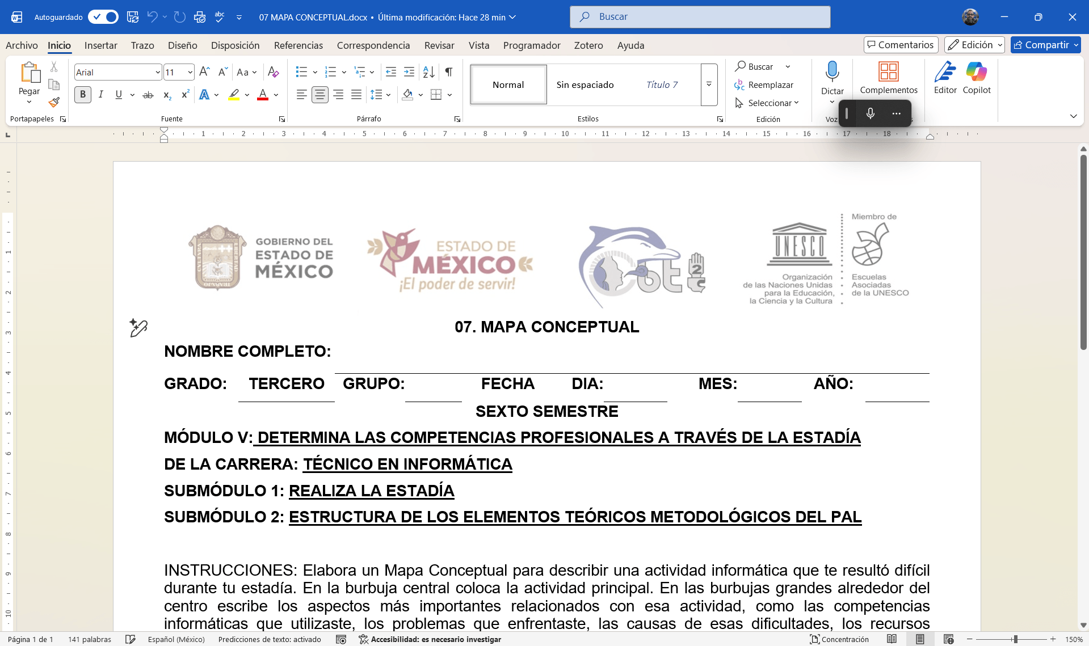Launch Copilot from the ribbon
Image resolution: width=1089 pixels, height=646 pixels.
coord(977,78)
